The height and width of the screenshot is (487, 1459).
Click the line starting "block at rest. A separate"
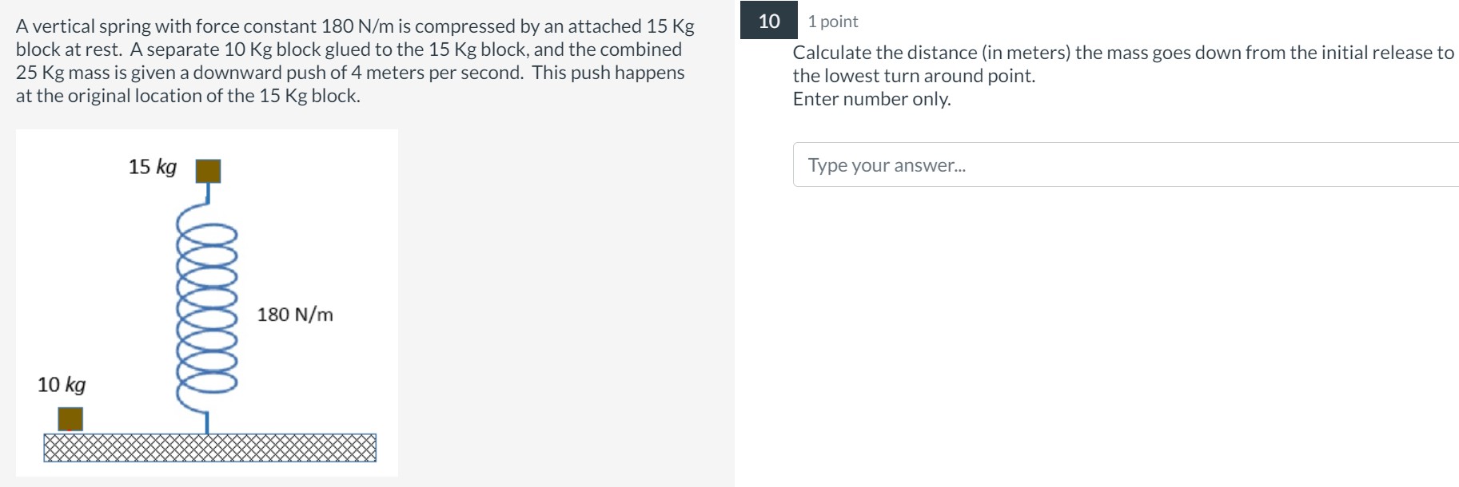click(x=349, y=49)
